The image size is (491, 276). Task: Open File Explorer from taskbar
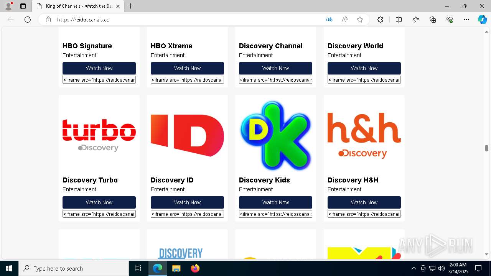pos(176,268)
